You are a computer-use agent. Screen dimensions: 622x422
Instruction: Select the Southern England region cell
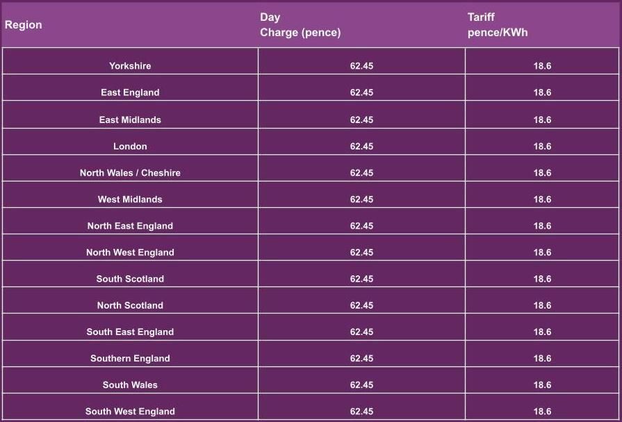130,358
